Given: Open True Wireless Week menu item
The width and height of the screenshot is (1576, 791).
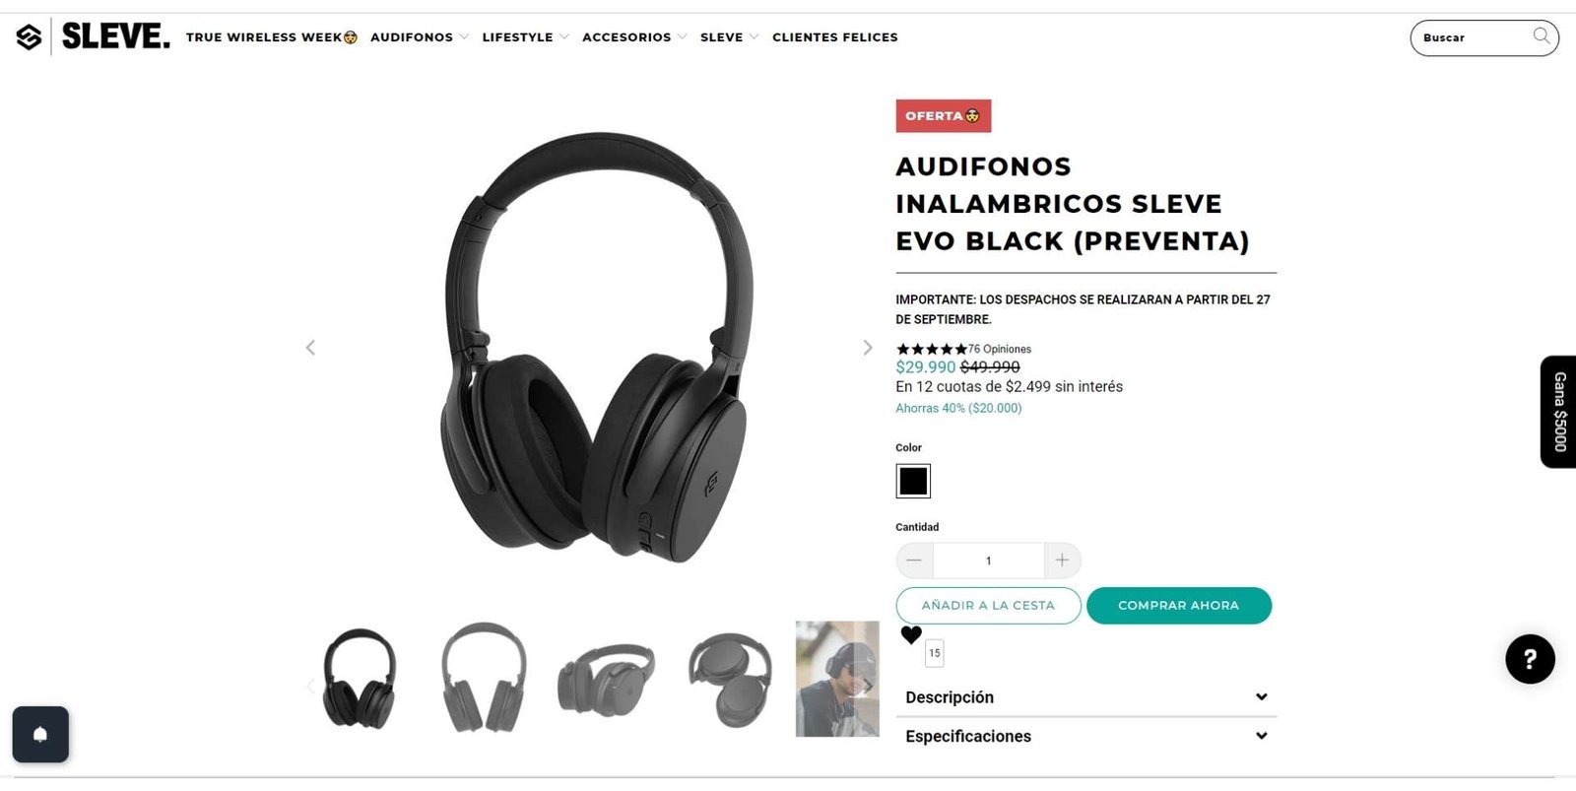Looking at the screenshot, I should point(272,37).
